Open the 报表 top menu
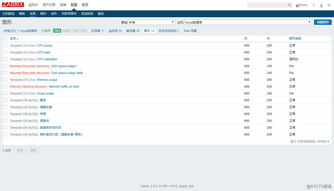This screenshot has height=191, width=334. [x=63, y=5]
